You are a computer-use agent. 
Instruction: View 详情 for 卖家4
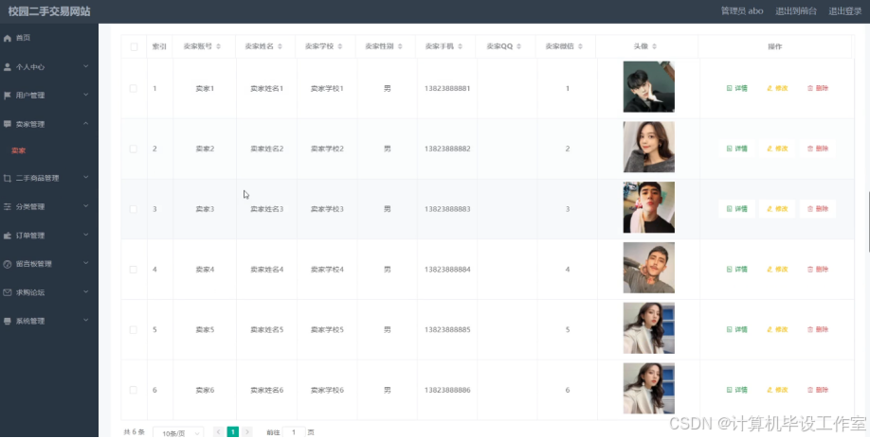(736, 270)
